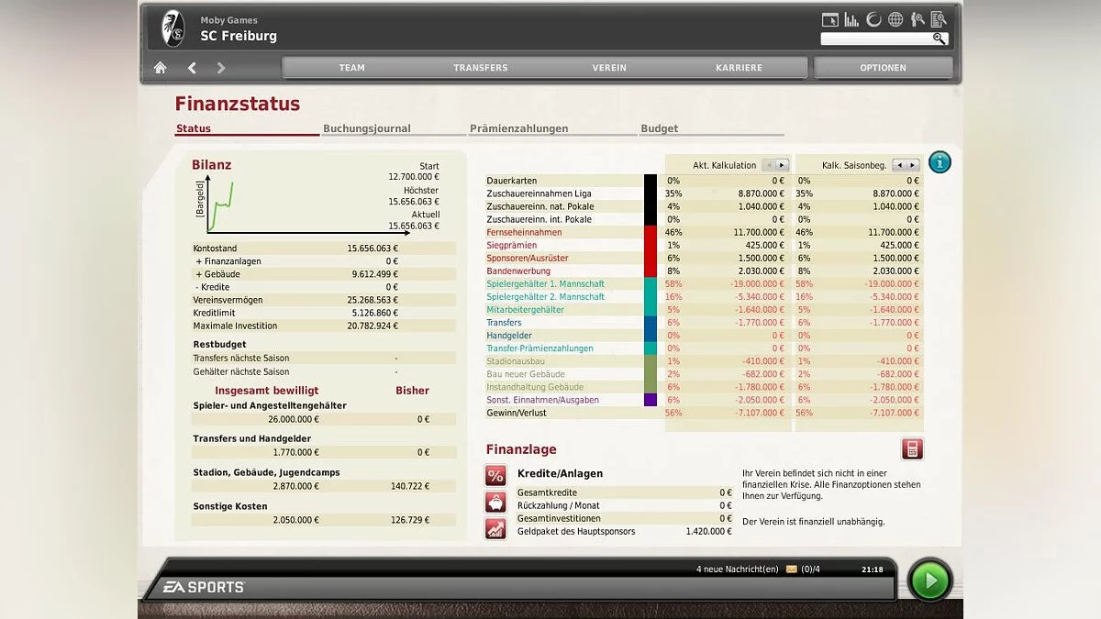The image size is (1101, 619).
Task: Open the bar chart statistics icon
Action: coord(851,19)
